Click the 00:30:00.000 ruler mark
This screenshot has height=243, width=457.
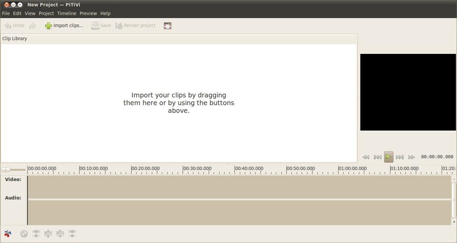(x=197, y=169)
